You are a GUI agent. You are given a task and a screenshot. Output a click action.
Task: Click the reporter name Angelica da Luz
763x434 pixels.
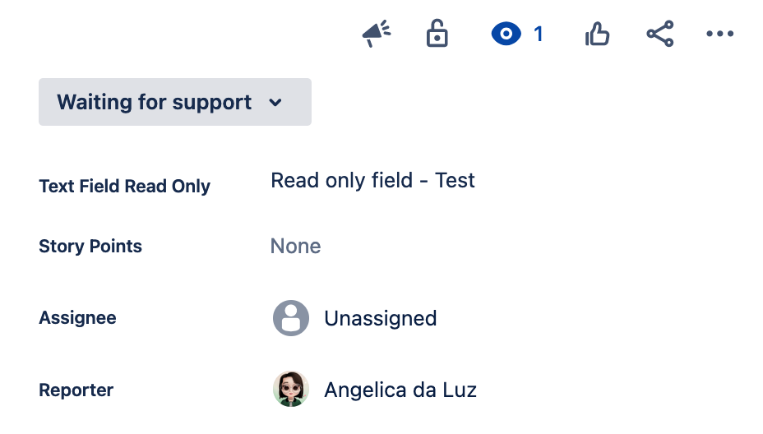pyautogui.click(x=400, y=390)
